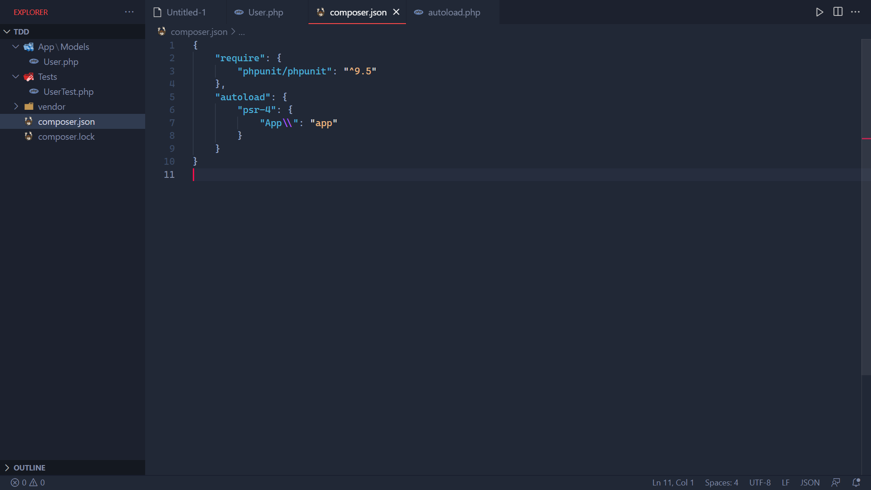Viewport: 871px width, 490px height.
Task: Click "phpunit/phpunit" key on line 3
Action: (284, 71)
